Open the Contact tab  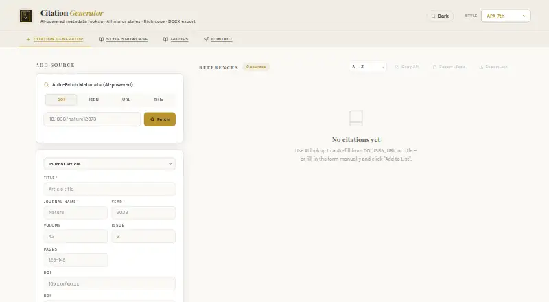218,39
